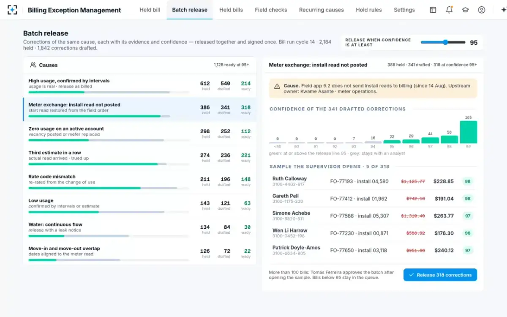507x317 pixels.
Task: Open the layout panel icon
Action: [433, 10]
